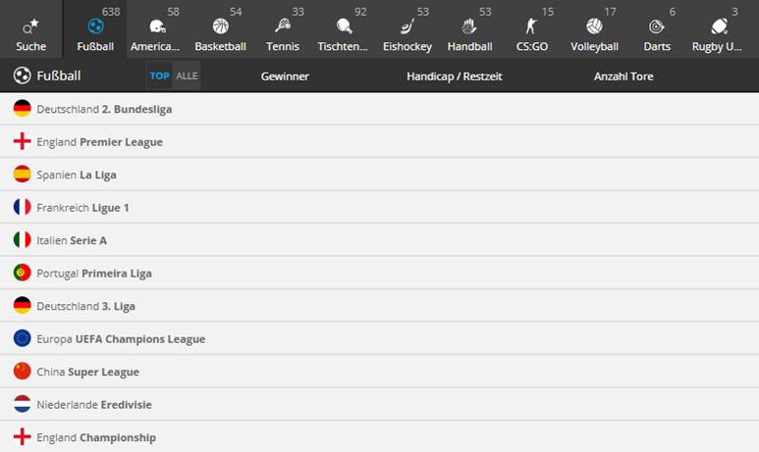Expand Deutschland 3. Liga row
Screen dimensions: 759x452
click(379, 306)
